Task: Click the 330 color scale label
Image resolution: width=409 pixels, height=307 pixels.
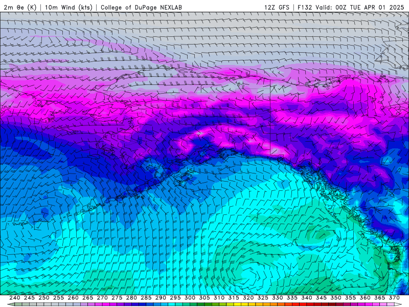Action: click(x=278, y=298)
